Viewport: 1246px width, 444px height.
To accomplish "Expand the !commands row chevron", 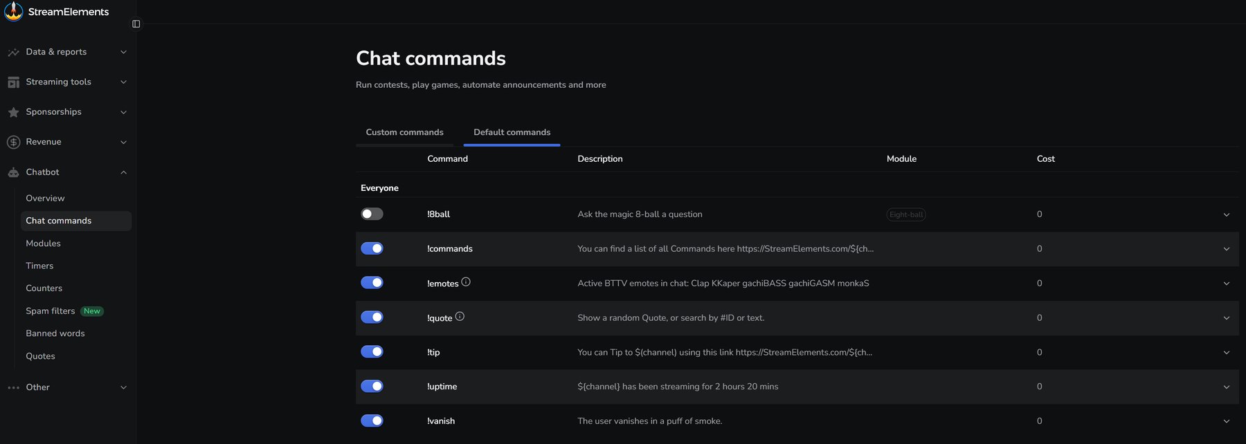I will [x=1226, y=249].
